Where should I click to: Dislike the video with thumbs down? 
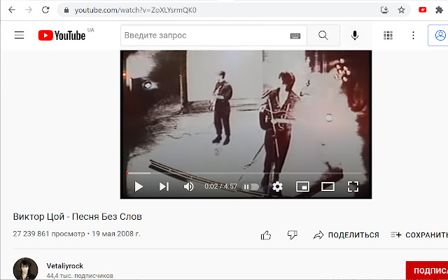point(292,235)
